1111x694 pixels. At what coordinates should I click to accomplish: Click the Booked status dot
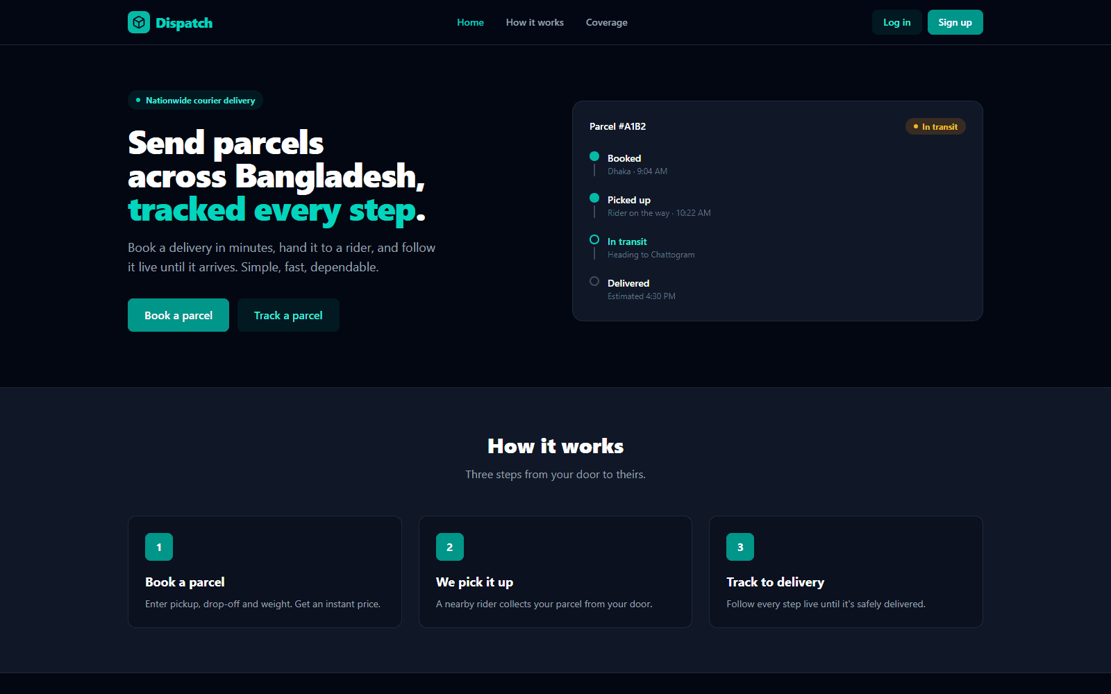click(594, 156)
